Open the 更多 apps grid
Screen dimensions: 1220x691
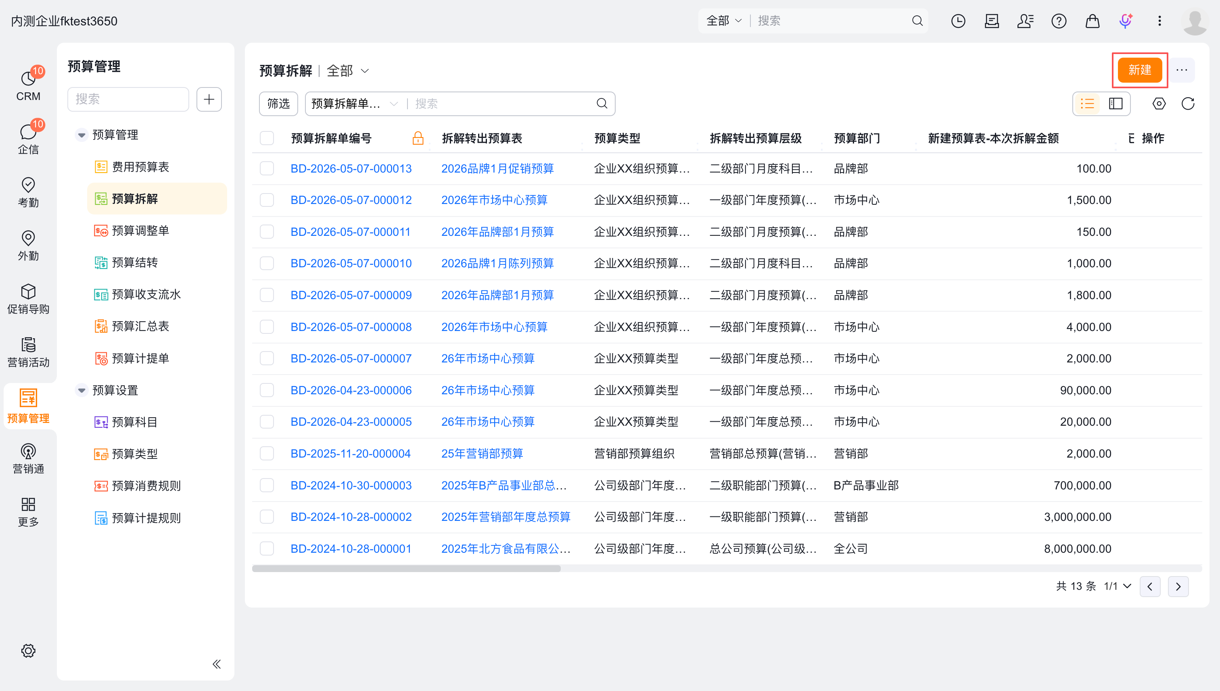[x=28, y=512]
